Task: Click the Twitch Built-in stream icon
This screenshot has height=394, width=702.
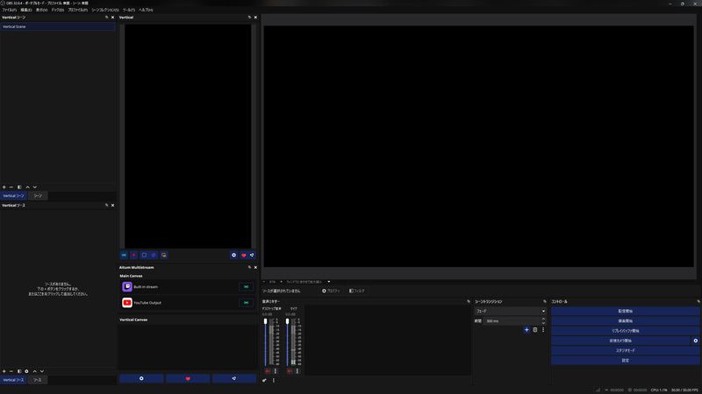Action: [127, 287]
